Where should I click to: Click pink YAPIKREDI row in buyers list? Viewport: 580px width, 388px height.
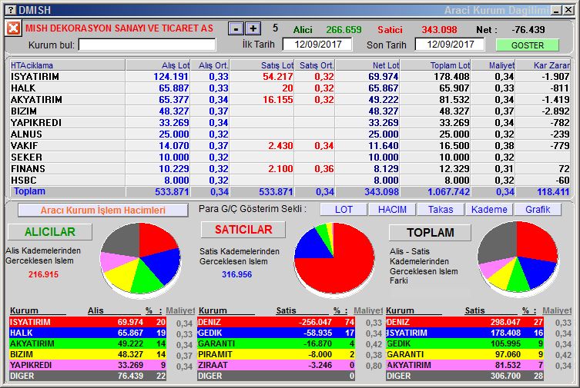click(88, 365)
